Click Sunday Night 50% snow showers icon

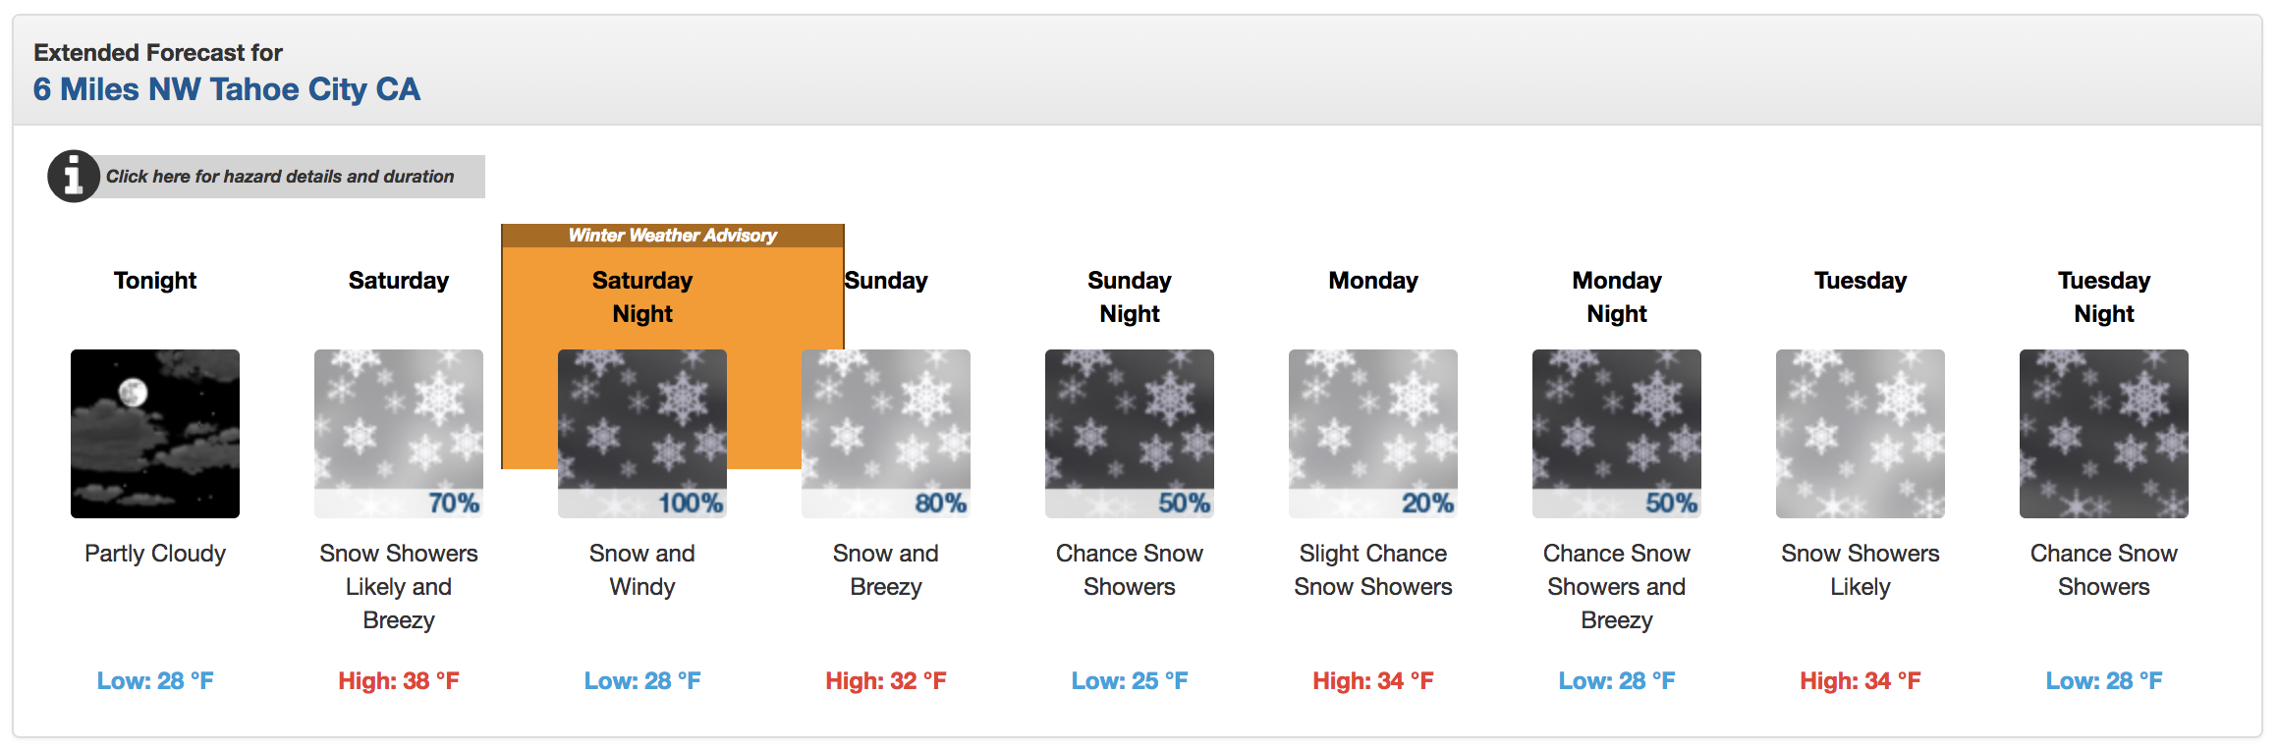coord(1130,434)
